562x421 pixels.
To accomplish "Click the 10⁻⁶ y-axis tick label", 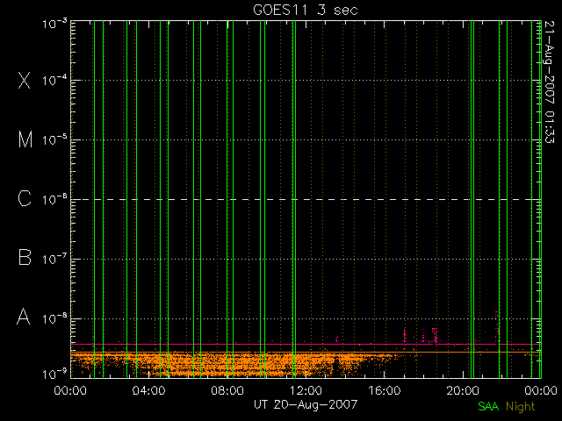I will (54, 199).
